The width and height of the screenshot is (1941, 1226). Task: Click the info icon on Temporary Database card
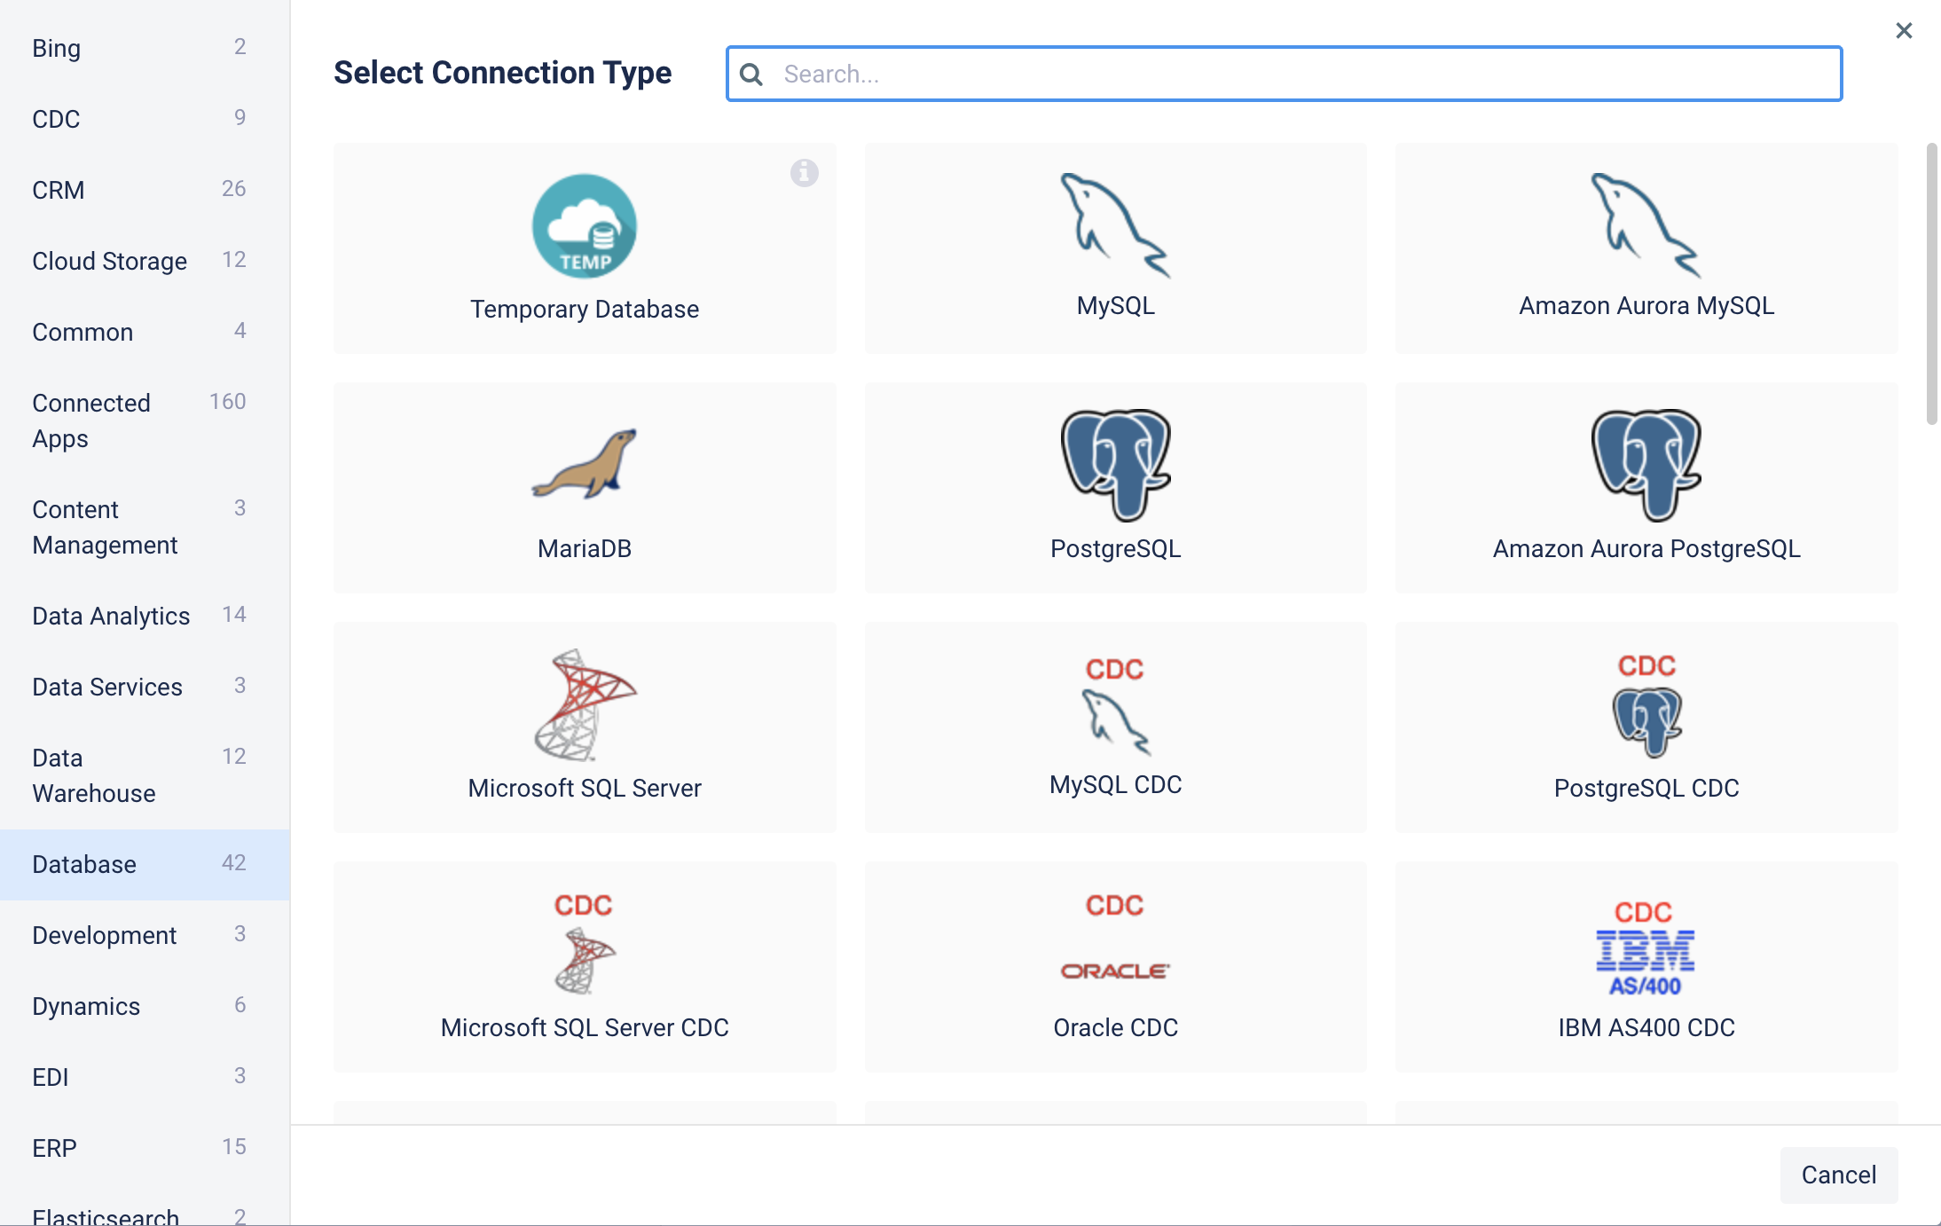tap(805, 172)
